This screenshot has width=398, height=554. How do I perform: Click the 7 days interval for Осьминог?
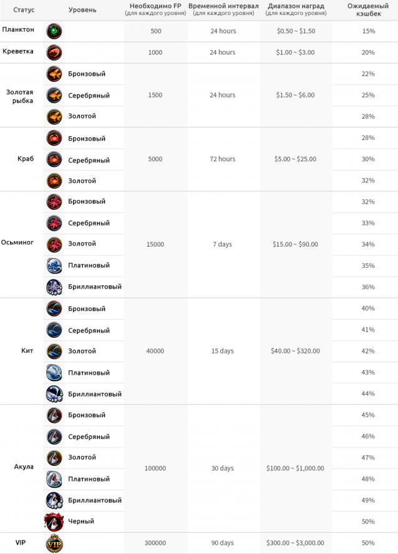pyautogui.click(x=222, y=244)
